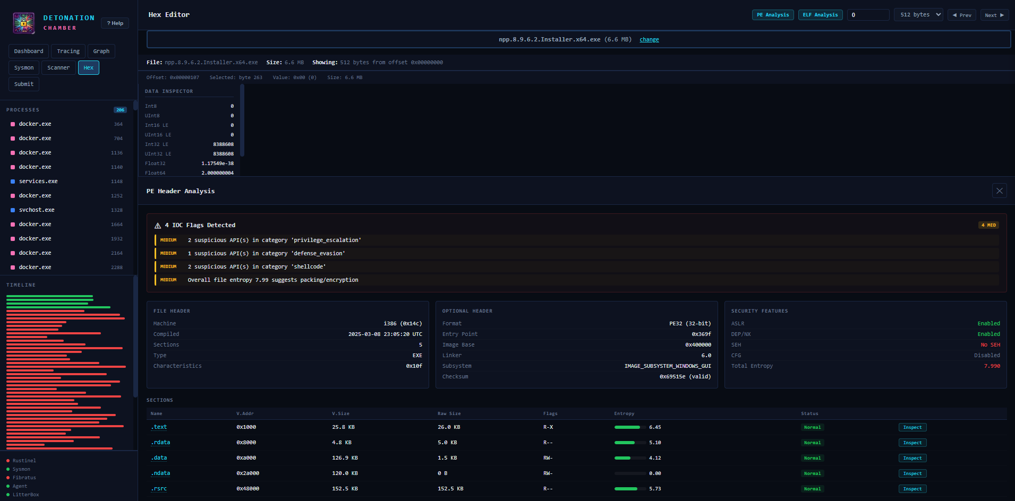Click the file entropy 7.99 IOC row
Screen dimensions: 1015x501
pyautogui.click(x=576, y=280)
